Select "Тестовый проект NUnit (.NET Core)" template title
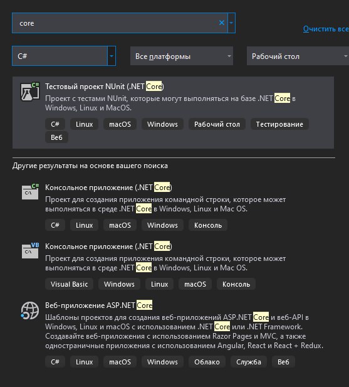Viewport: 349px width, 387px height. 105,87
